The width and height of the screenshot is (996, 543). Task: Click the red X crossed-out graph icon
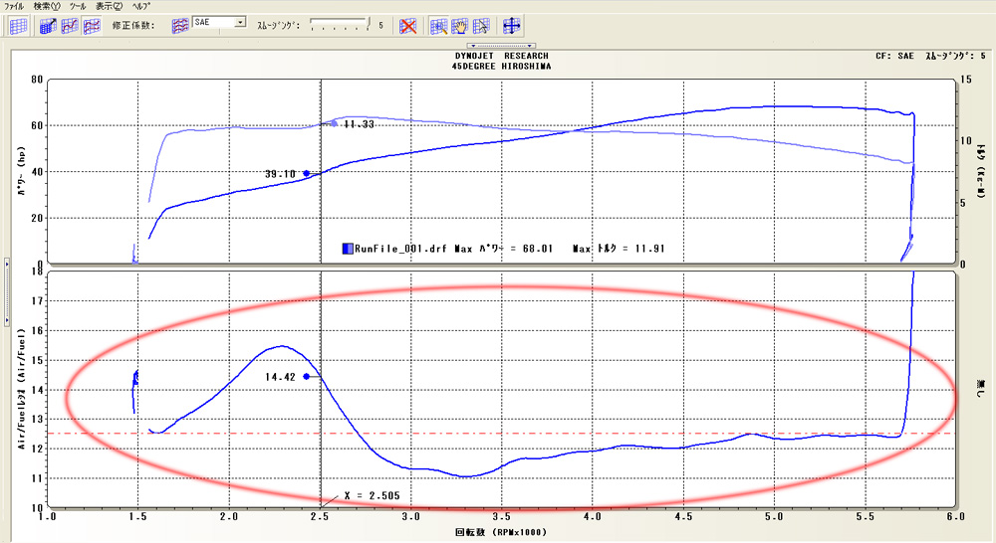(406, 26)
